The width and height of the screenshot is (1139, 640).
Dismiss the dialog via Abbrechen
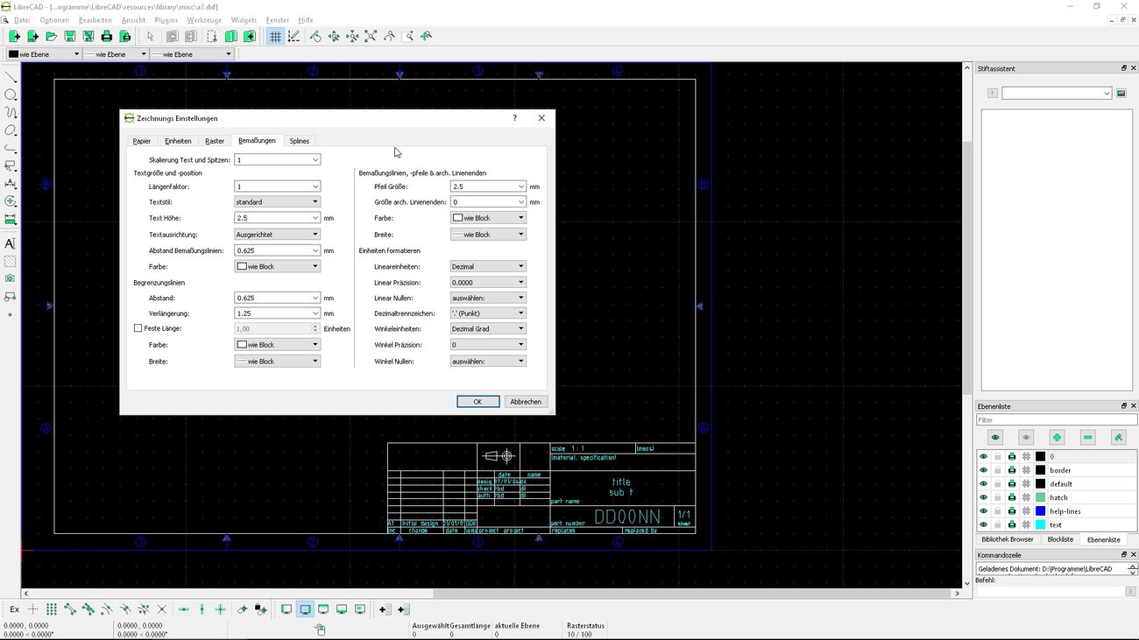pyautogui.click(x=526, y=401)
